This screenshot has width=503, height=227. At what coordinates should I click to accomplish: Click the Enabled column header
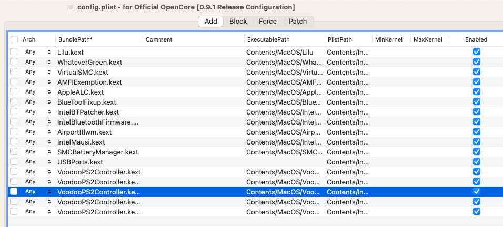coord(476,39)
